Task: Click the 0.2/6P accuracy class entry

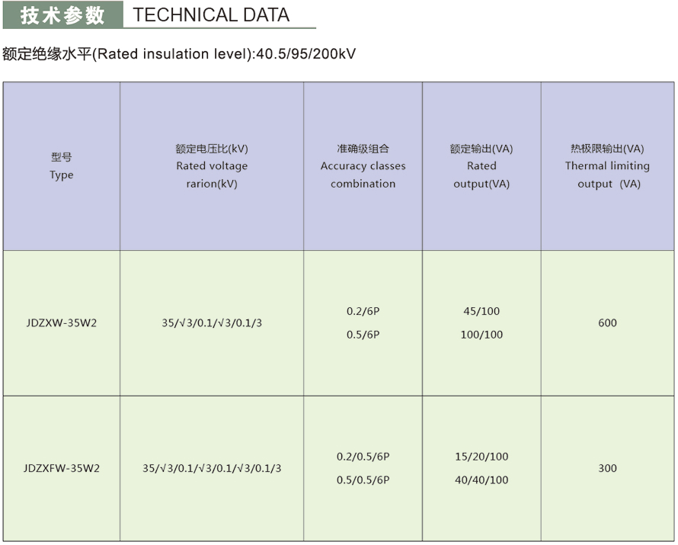Action: pyautogui.click(x=363, y=311)
